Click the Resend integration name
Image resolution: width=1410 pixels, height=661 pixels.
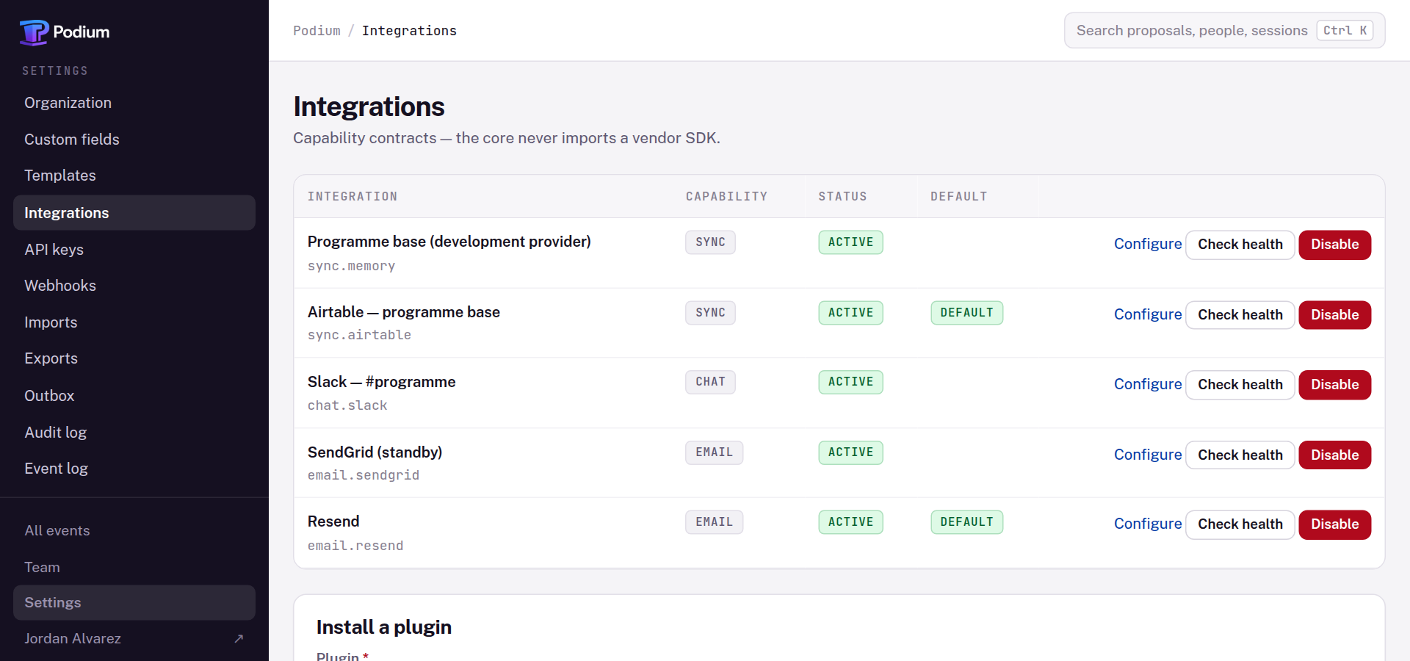(x=333, y=521)
